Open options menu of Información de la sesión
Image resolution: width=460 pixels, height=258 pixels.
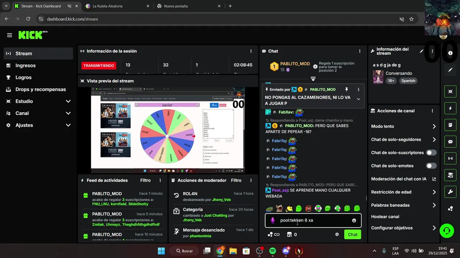pyautogui.click(x=251, y=51)
